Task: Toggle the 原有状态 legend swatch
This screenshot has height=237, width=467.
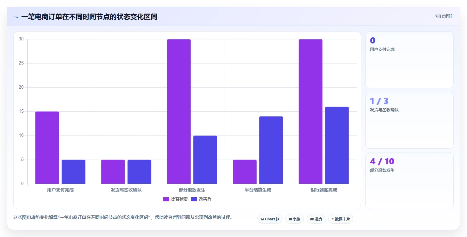Action: pyautogui.click(x=166, y=199)
